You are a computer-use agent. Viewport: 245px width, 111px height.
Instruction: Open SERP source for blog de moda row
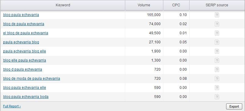click(217, 79)
